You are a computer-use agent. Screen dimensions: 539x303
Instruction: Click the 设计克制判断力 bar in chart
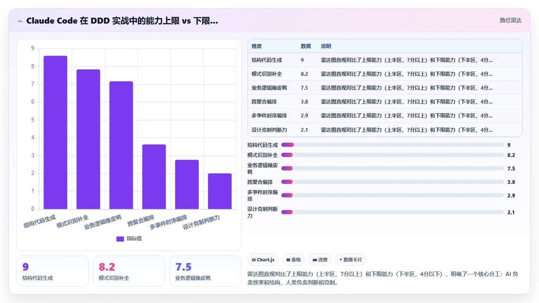point(219,191)
